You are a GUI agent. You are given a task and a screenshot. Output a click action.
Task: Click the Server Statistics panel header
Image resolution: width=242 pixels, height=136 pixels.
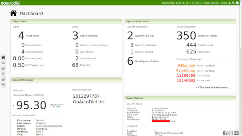click(180, 98)
